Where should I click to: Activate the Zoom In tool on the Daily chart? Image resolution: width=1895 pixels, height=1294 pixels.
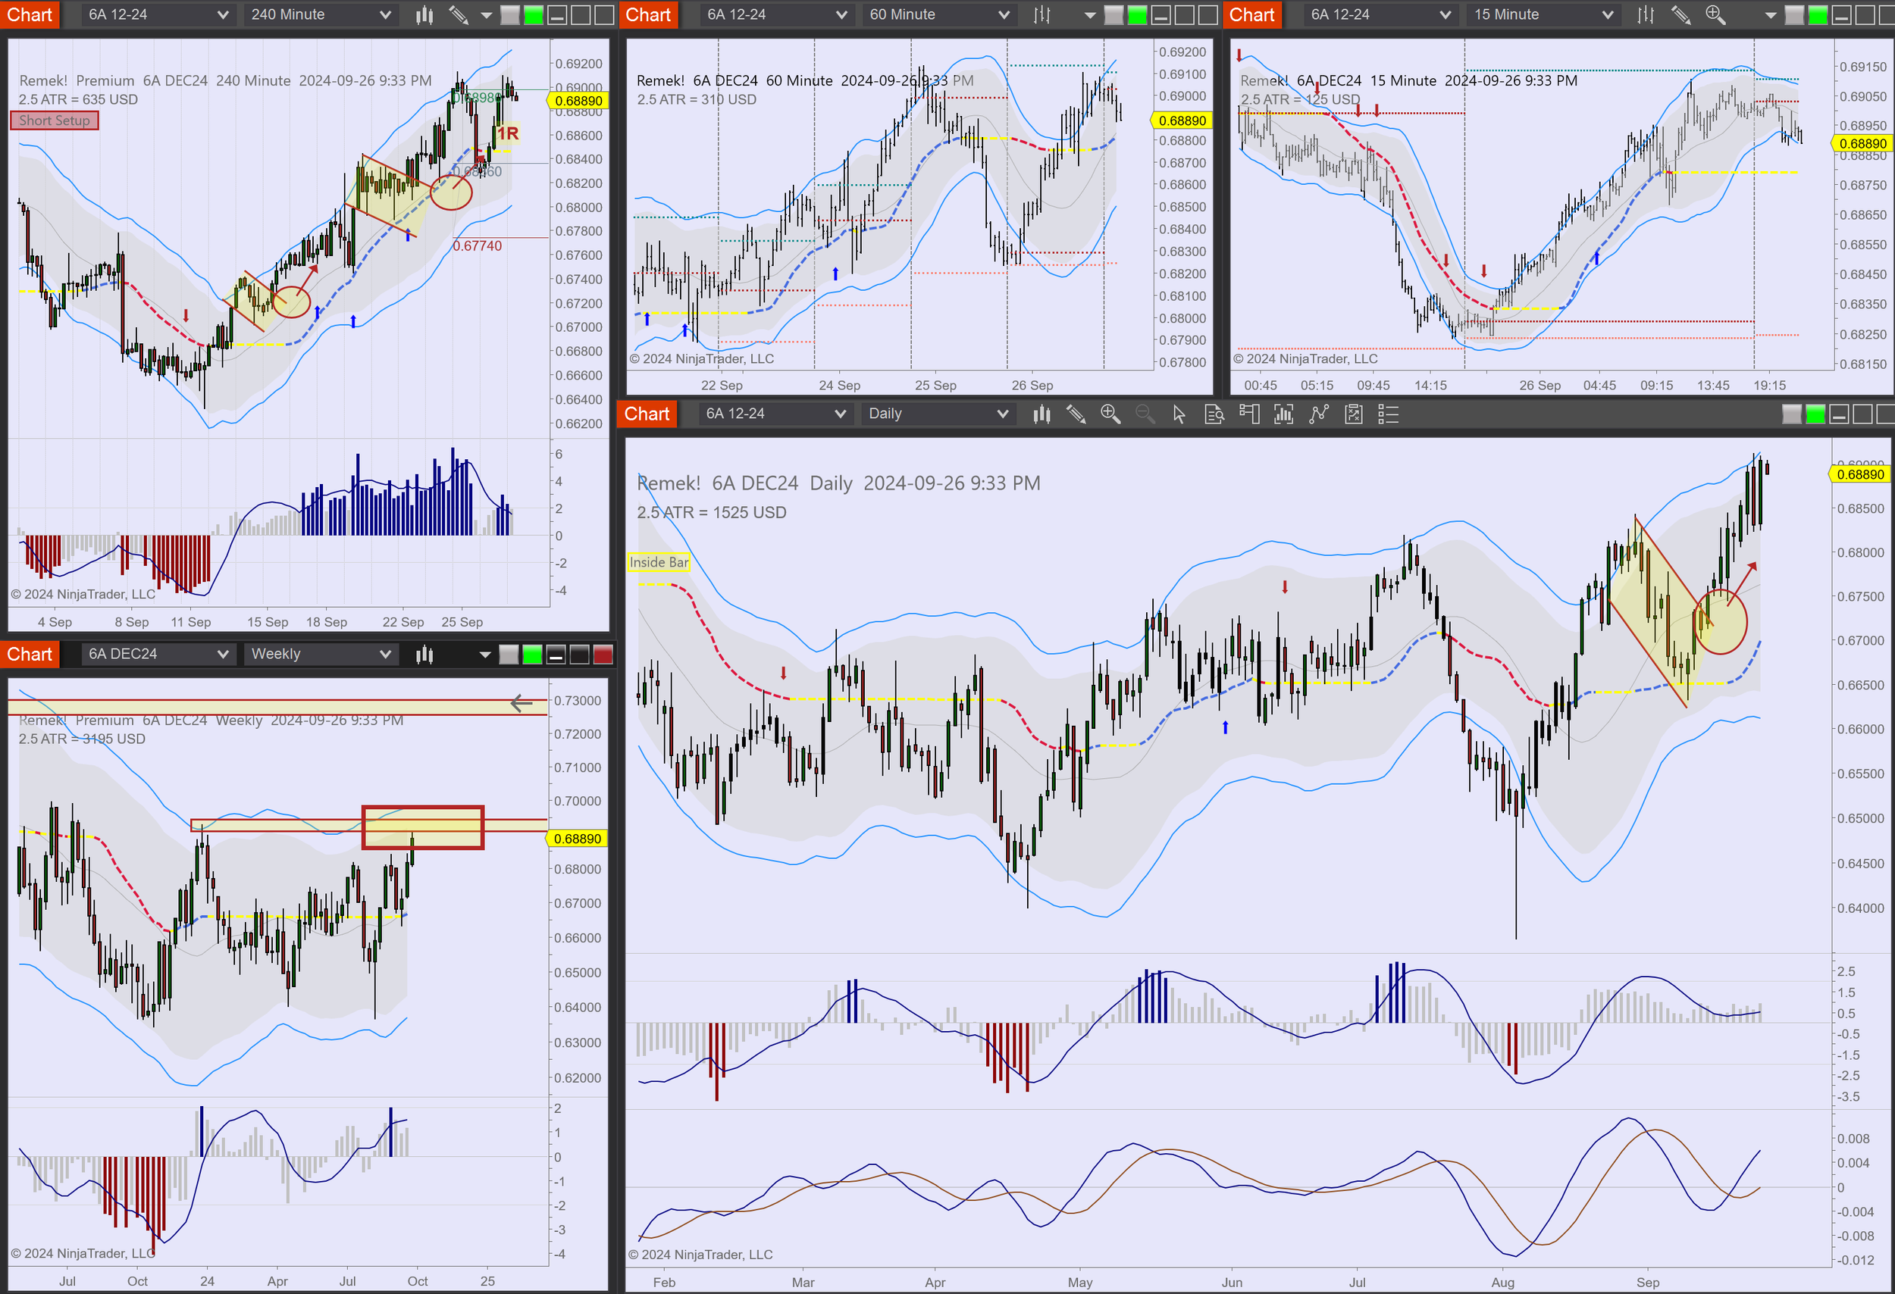click(1110, 414)
